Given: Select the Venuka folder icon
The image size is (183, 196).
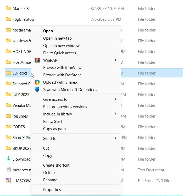Looking at the screenshot, I should click(x=9, y=105).
